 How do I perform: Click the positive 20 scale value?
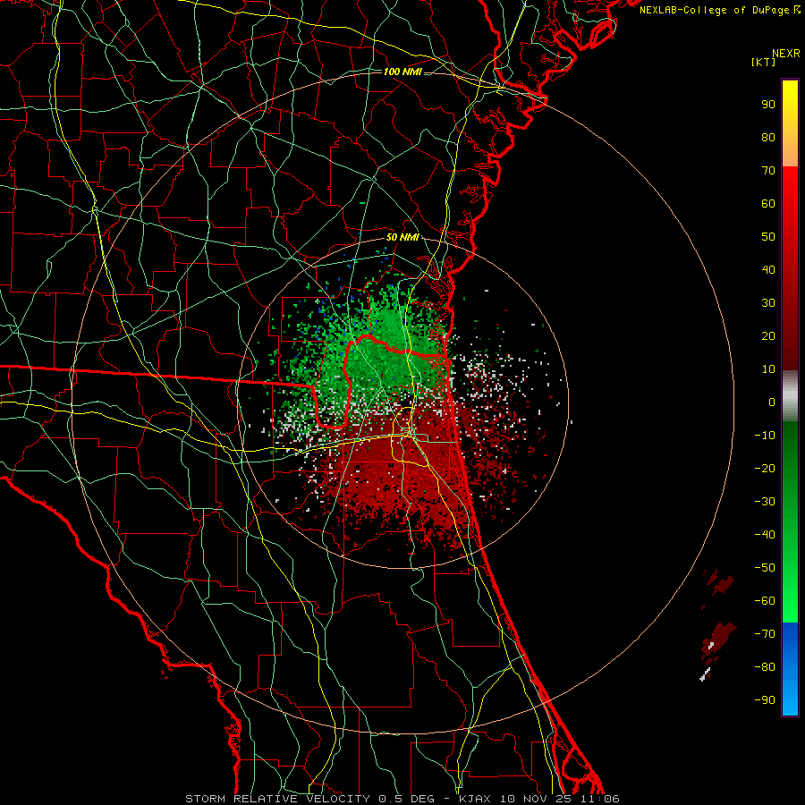[x=768, y=336]
